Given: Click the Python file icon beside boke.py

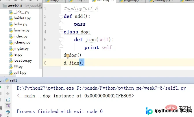Looking at the screenshot, I should coord(10,24).
